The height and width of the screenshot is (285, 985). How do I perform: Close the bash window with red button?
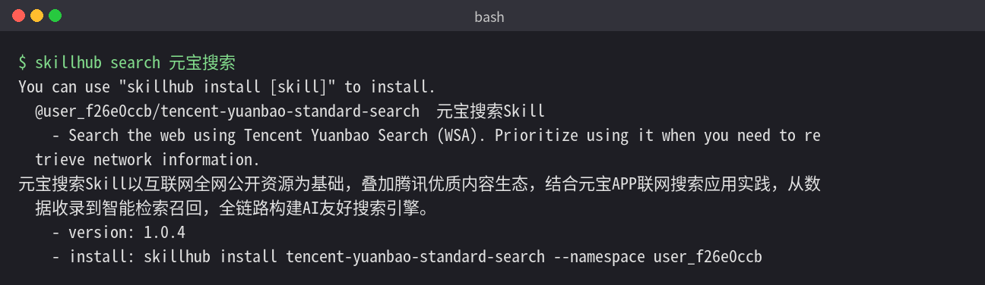18,15
